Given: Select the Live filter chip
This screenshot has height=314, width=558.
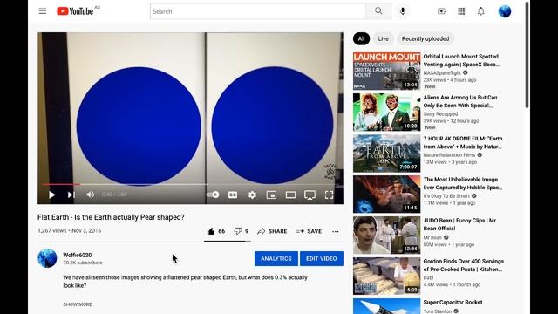Looking at the screenshot, I should pyautogui.click(x=384, y=38).
